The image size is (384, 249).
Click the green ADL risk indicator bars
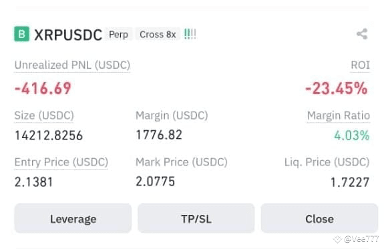(x=190, y=34)
